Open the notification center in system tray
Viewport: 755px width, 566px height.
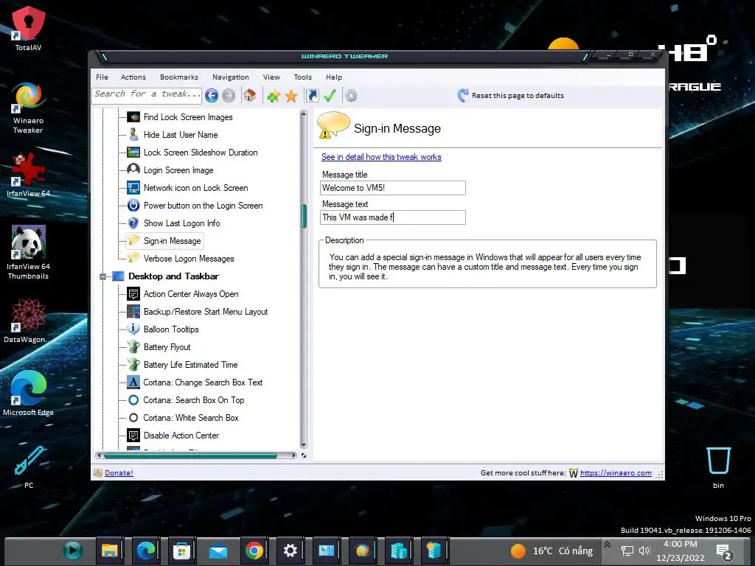[724, 551]
